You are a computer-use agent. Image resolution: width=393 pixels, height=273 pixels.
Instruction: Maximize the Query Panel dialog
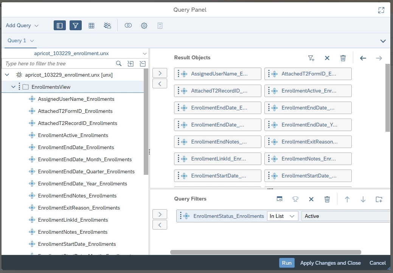coord(381,10)
